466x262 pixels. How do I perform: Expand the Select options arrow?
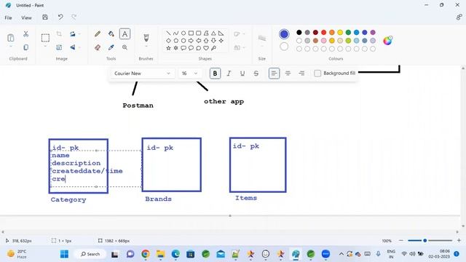click(x=45, y=47)
